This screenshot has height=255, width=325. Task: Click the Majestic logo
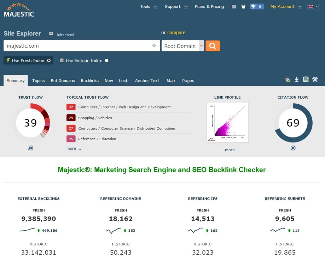pyautogui.click(x=19, y=10)
